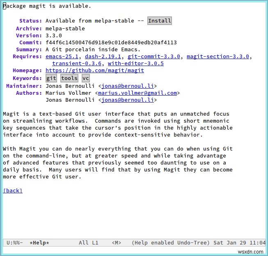Visit the github.com/magit/magit homepage link

95,71
